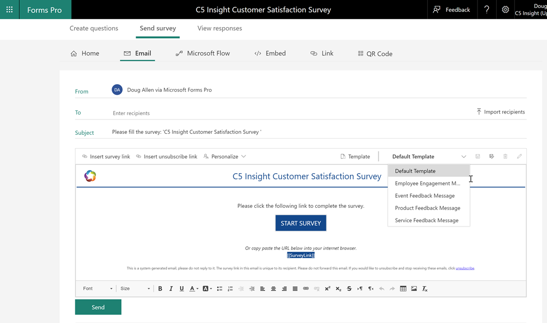
Task: Justify the text
Action: click(x=295, y=288)
